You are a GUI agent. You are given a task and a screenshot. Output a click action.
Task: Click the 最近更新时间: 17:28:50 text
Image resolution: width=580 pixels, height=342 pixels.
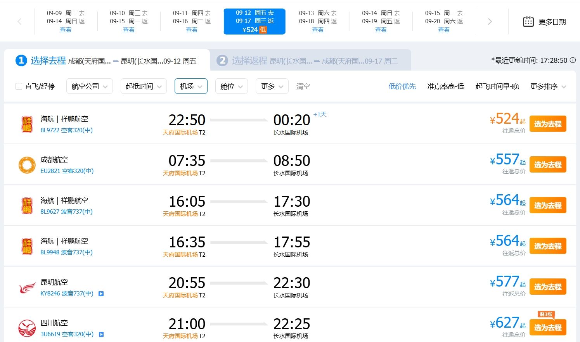(x=529, y=60)
